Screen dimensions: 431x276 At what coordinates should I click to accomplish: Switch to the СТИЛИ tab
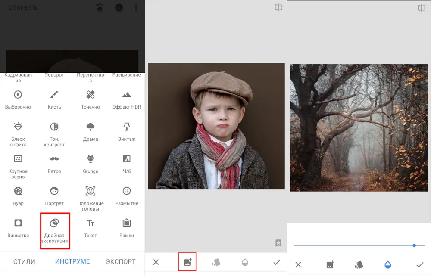click(24, 262)
